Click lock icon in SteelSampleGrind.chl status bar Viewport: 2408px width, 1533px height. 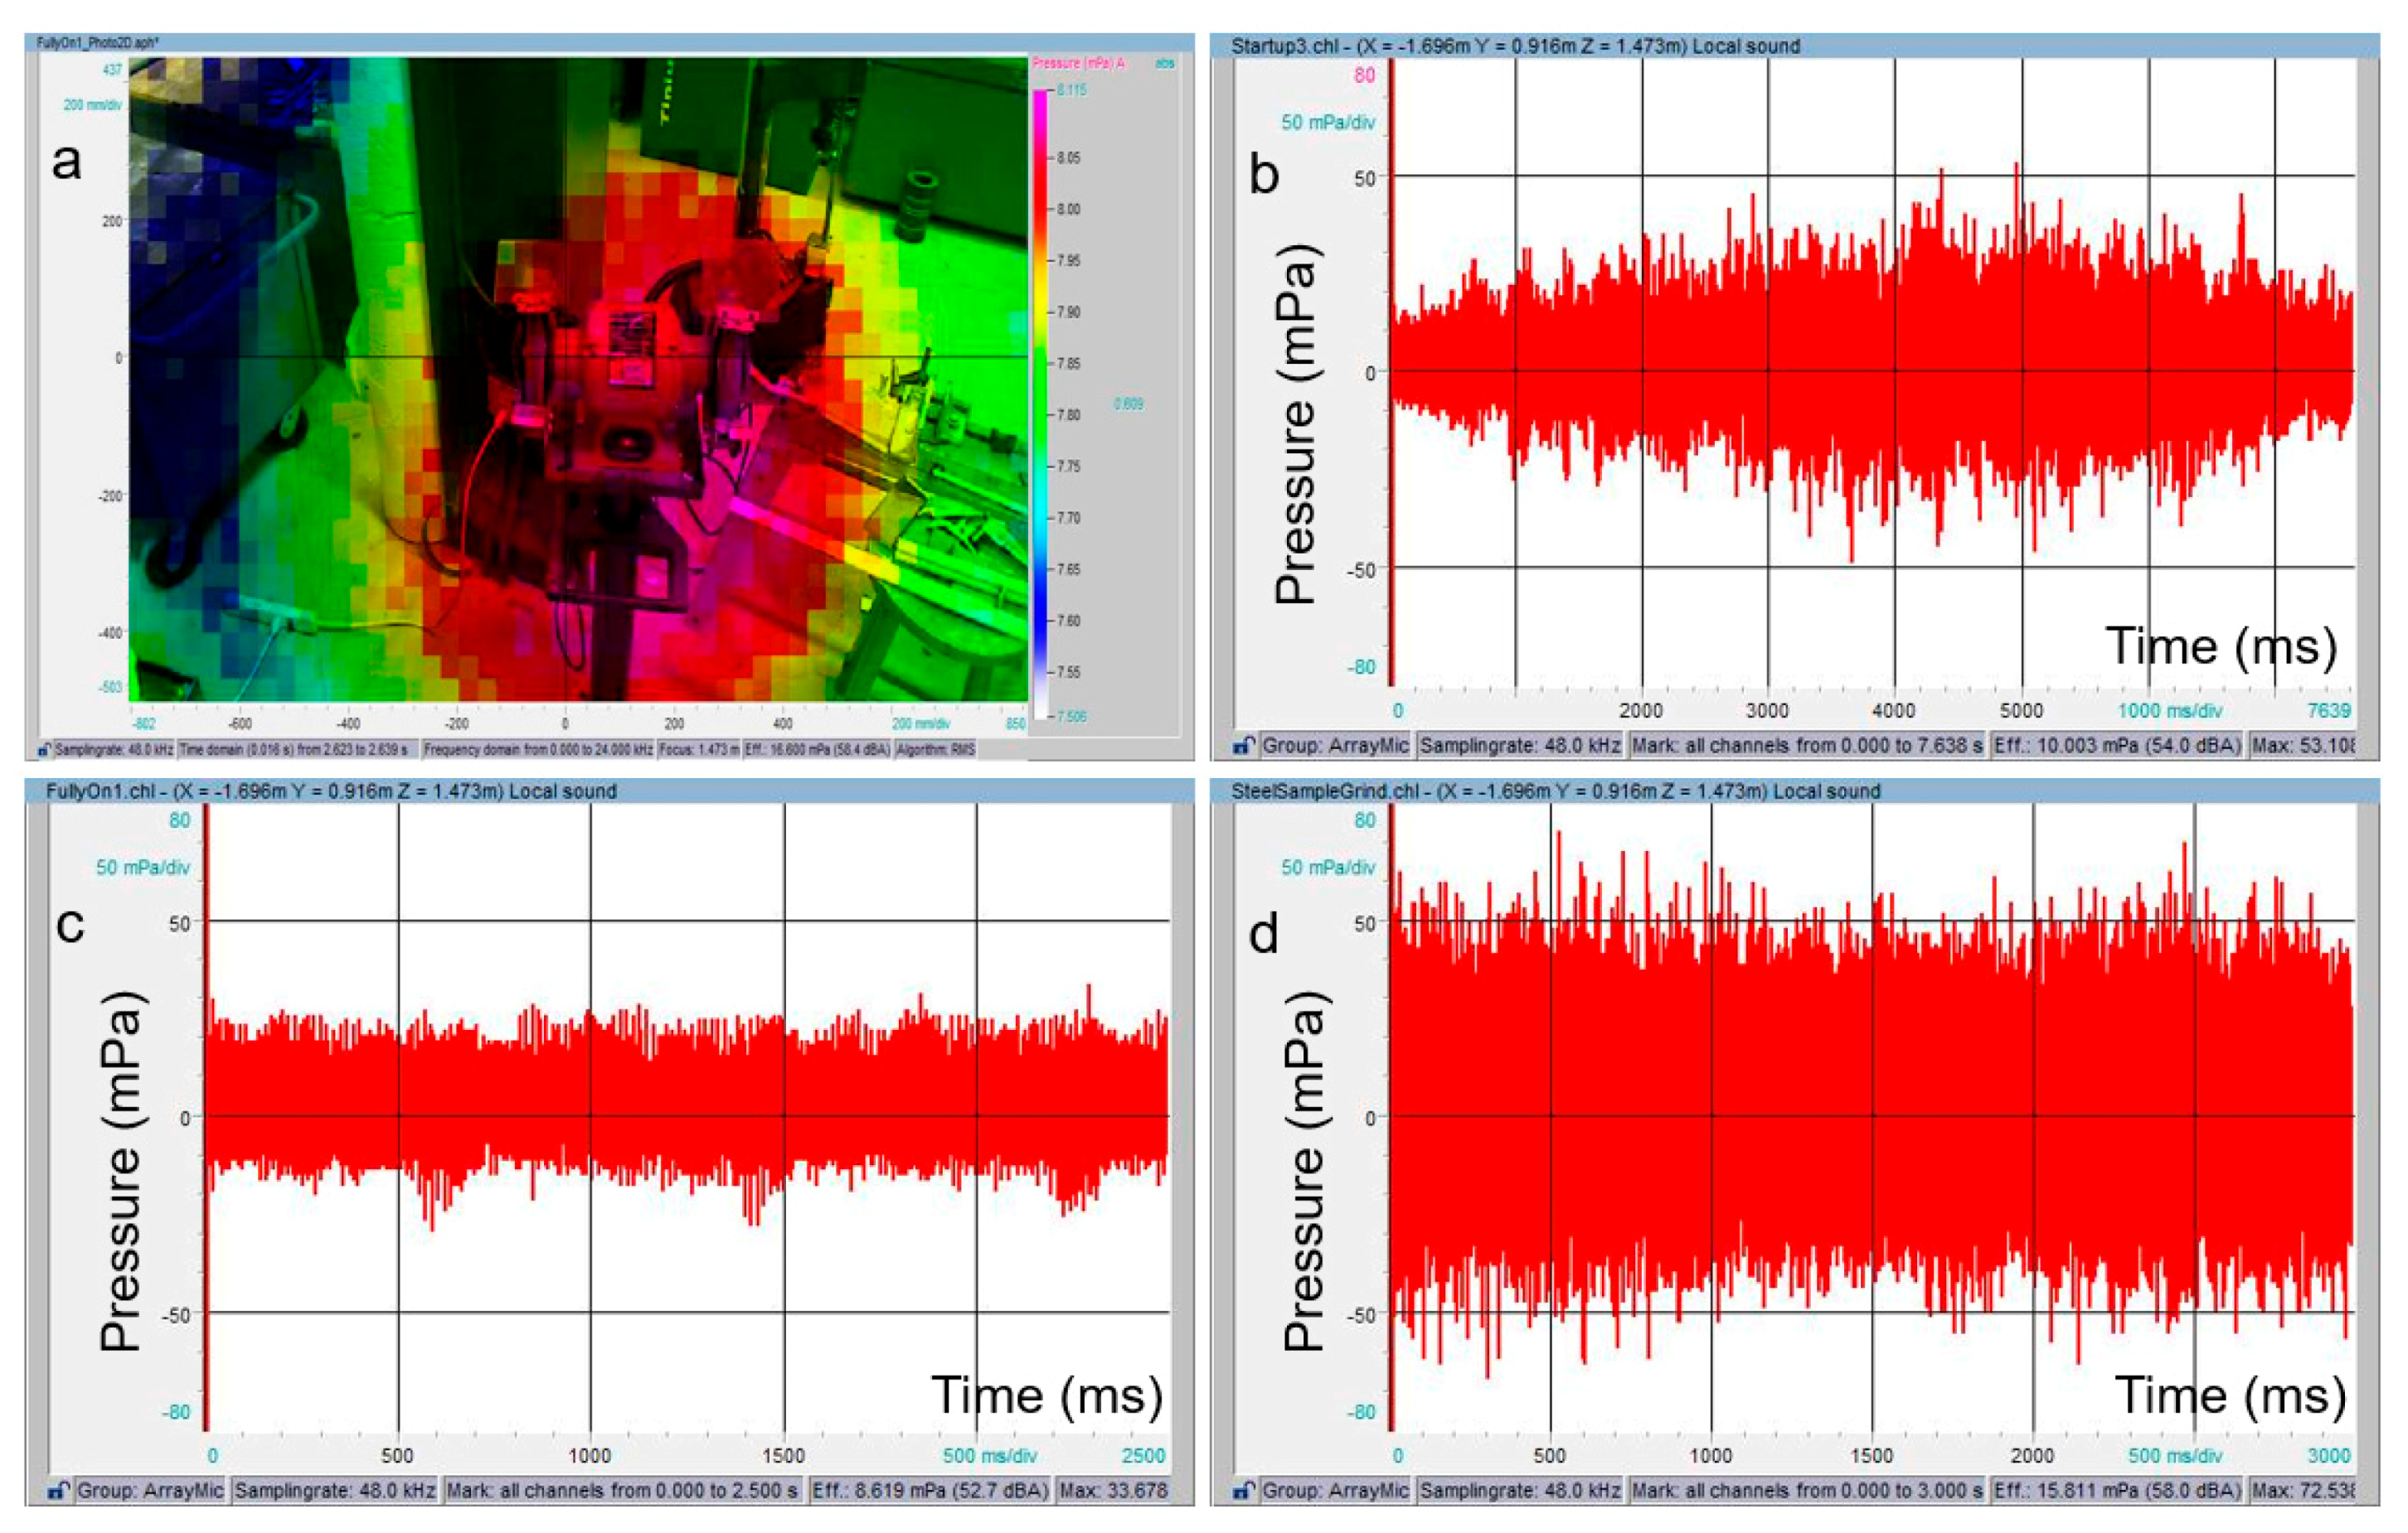coord(1244,1490)
